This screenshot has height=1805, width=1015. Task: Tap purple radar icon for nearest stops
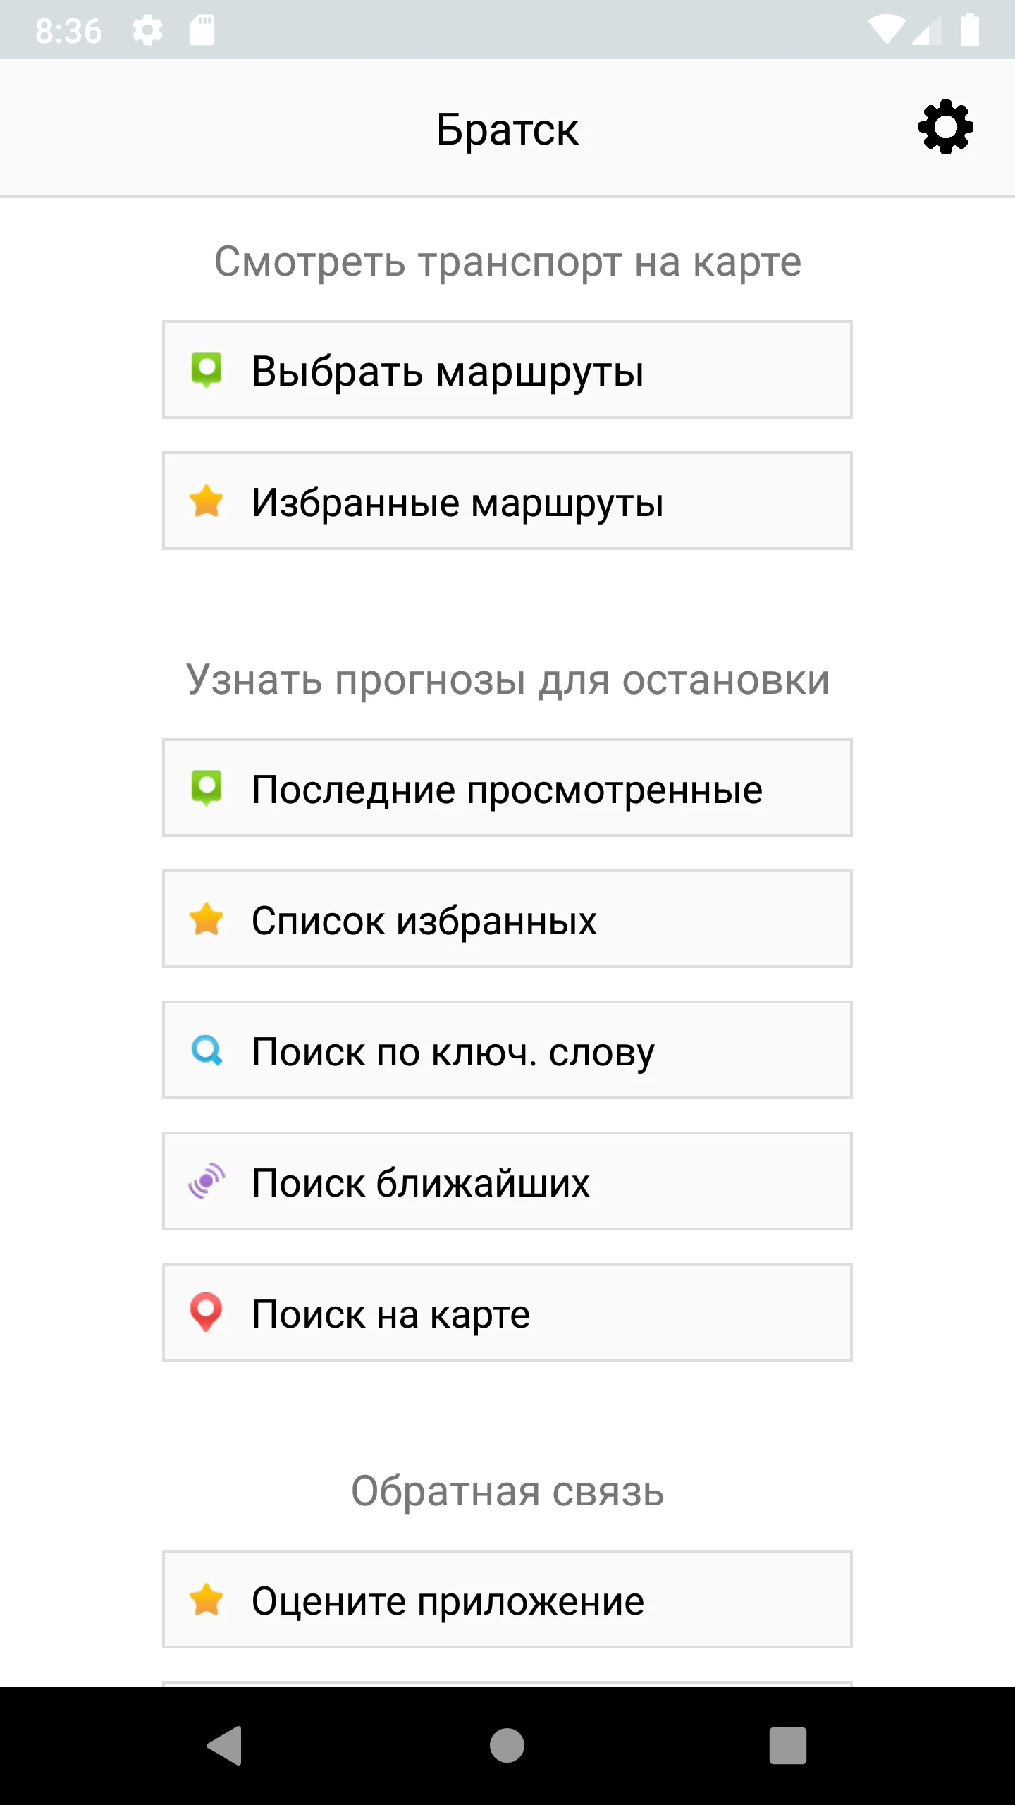(x=207, y=1182)
